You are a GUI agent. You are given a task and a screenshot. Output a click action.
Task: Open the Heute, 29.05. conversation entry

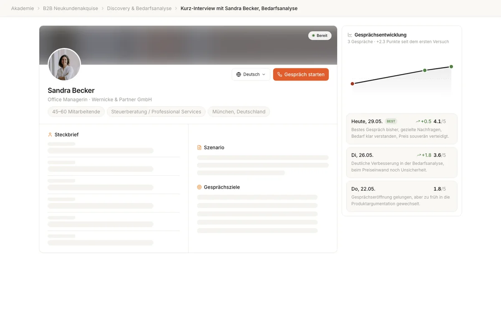pos(402,129)
